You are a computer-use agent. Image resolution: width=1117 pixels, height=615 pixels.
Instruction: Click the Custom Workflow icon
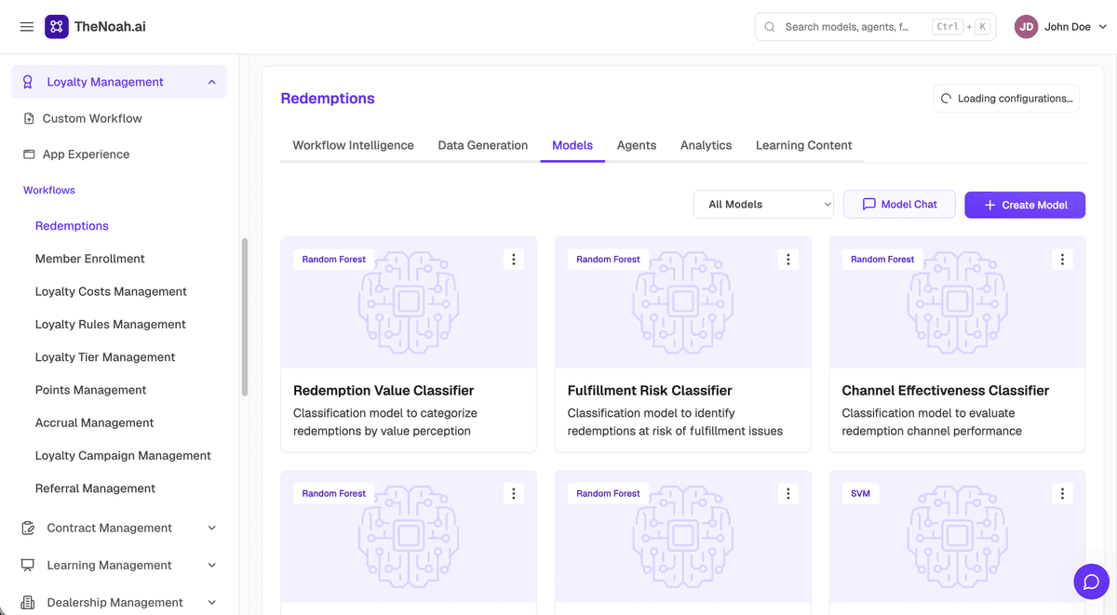pos(29,118)
